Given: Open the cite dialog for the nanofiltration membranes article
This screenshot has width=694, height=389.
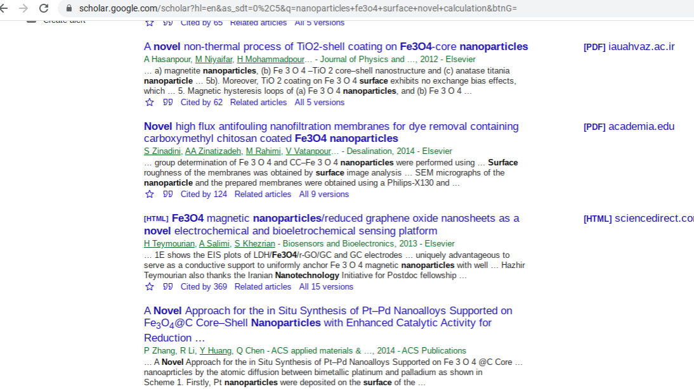Looking at the screenshot, I should (x=167, y=194).
